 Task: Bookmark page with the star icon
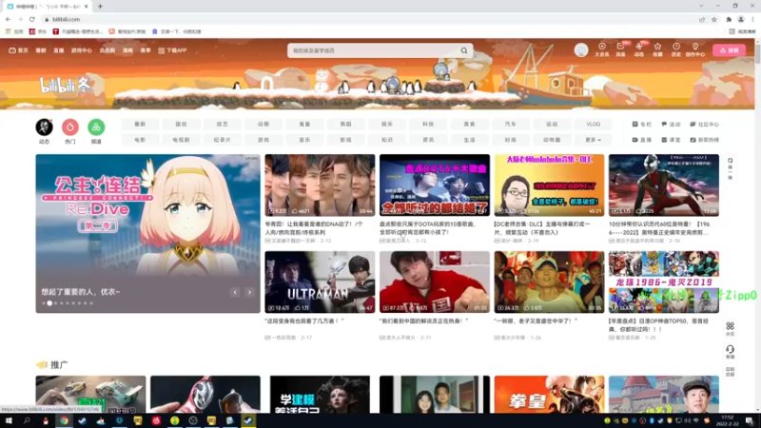tap(714, 19)
